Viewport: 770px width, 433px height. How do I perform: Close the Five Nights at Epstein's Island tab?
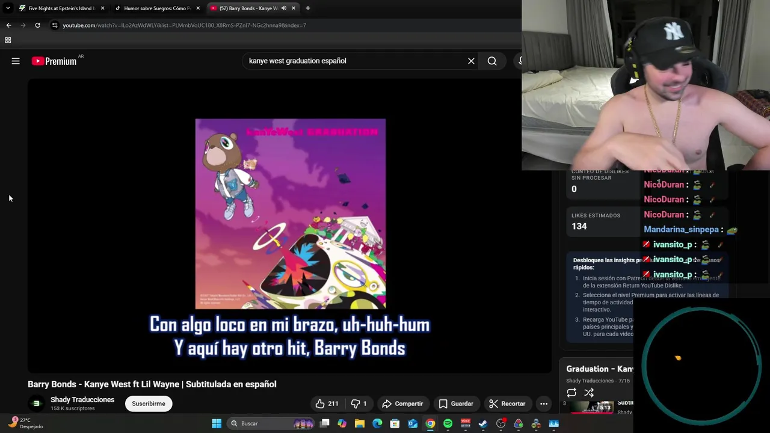(102, 8)
